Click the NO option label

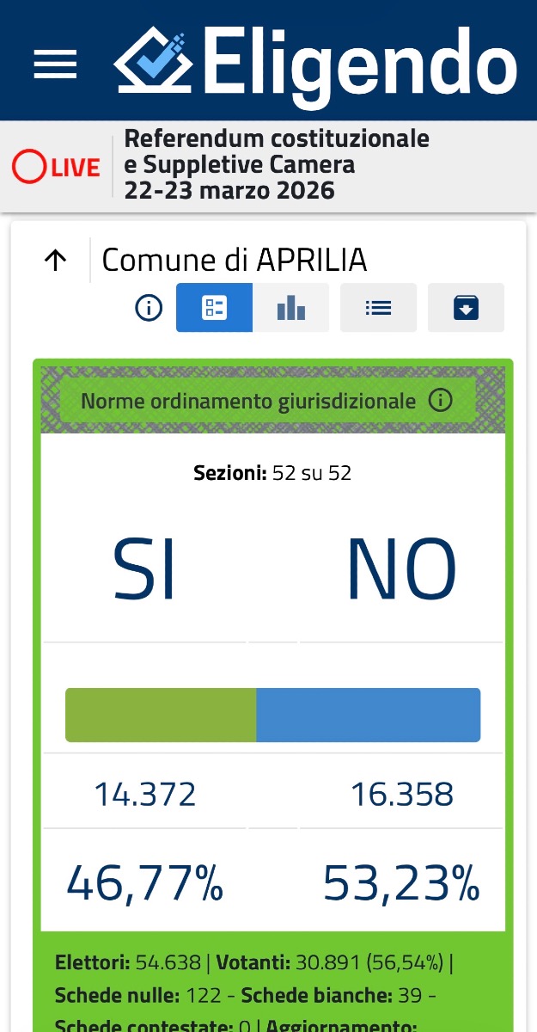pos(400,571)
